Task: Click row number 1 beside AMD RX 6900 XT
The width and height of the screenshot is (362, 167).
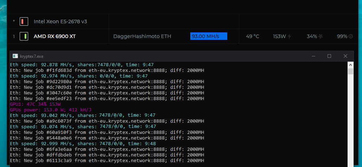Action: tap(14, 36)
